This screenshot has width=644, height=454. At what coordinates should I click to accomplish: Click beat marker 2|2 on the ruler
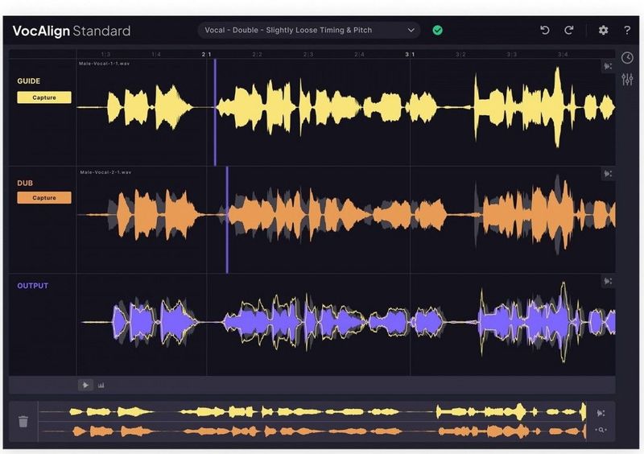pyautogui.click(x=257, y=54)
